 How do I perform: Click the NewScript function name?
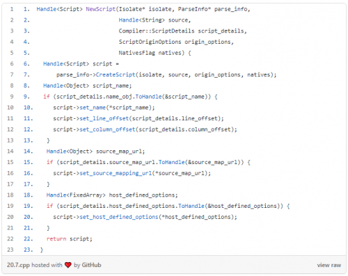tap(101, 9)
